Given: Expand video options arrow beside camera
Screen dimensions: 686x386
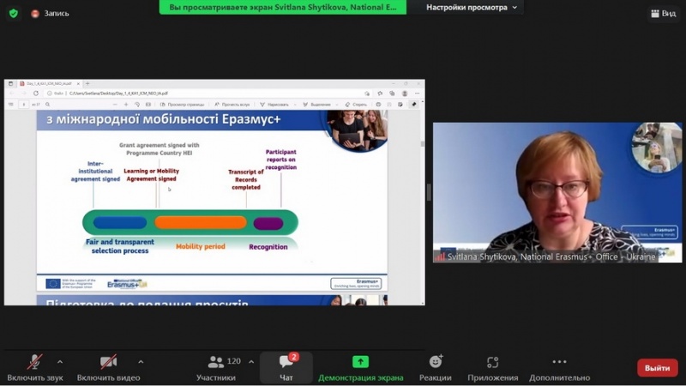Looking at the screenshot, I should (141, 361).
